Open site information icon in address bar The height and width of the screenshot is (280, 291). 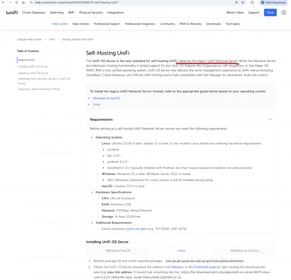(31, 2)
